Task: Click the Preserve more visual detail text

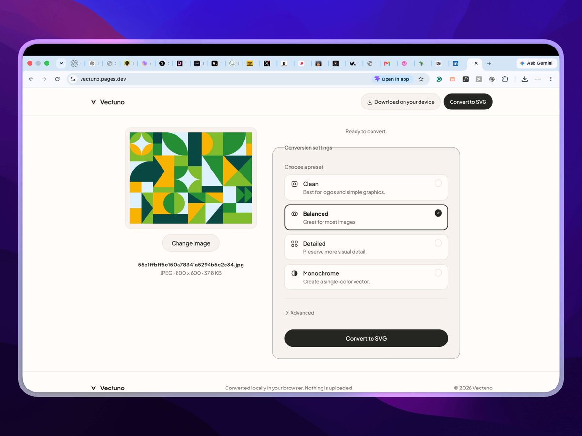Action: click(335, 252)
